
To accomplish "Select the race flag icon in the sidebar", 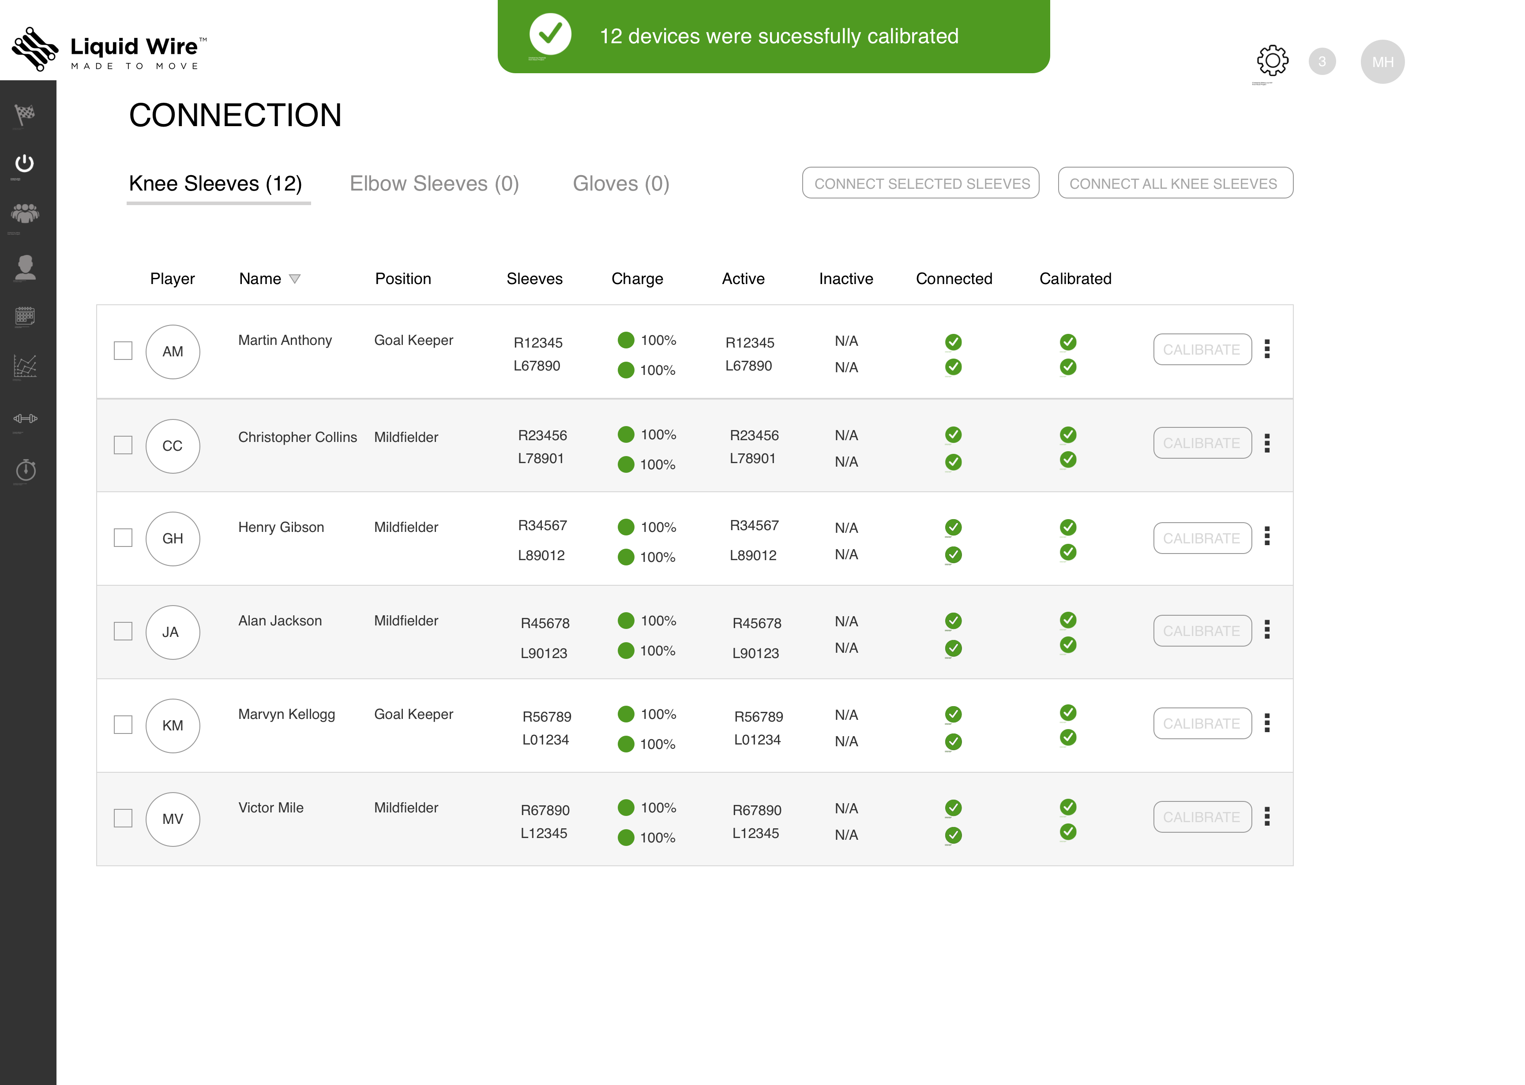I will tap(26, 115).
